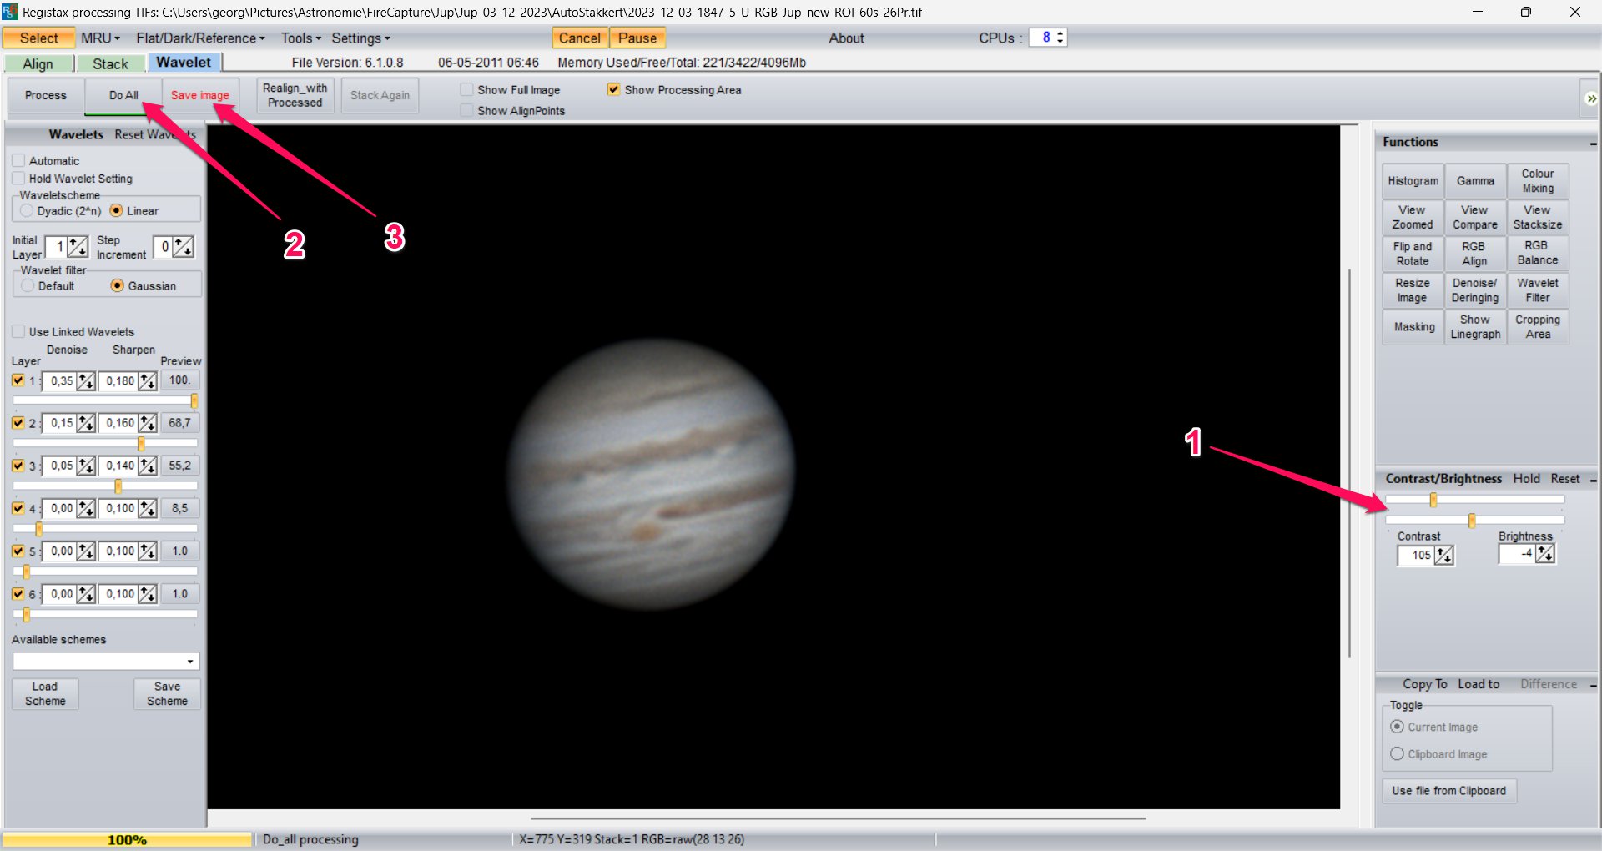Viewport: 1602px width, 851px height.
Task: Open the Settings menu
Action: pos(360,38)
